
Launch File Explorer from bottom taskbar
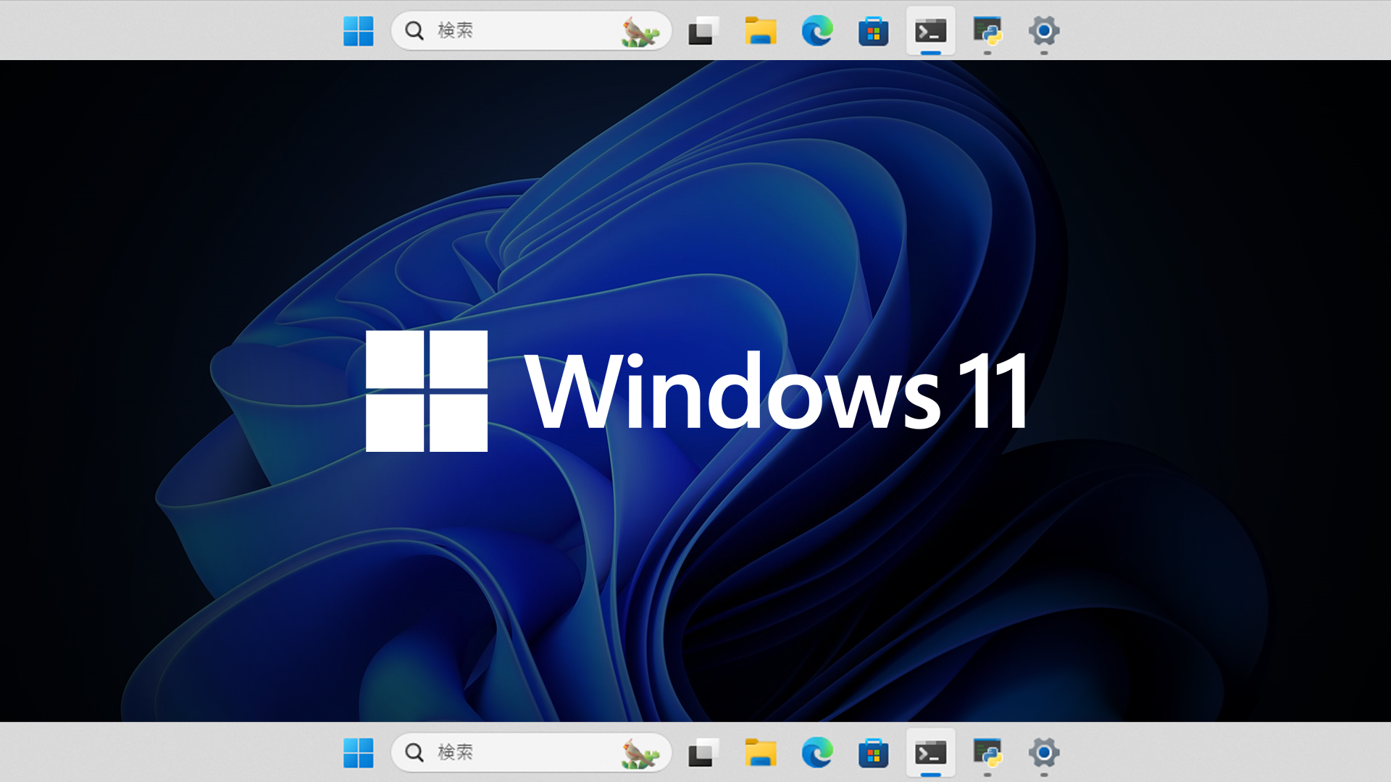tap(760, 753)
